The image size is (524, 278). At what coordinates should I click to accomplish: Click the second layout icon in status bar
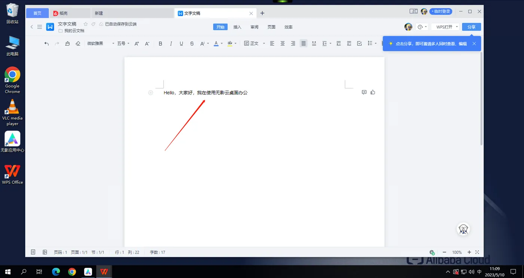pyautogui.click(x=45, y=252)
